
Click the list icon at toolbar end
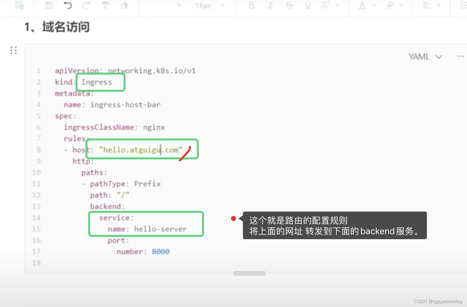[x=463, y=5]
